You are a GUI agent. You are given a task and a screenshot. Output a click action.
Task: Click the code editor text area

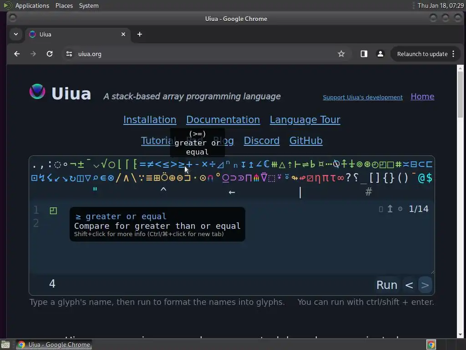(232, 238)
